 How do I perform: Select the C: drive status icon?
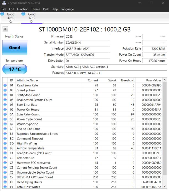coord(2,14)
